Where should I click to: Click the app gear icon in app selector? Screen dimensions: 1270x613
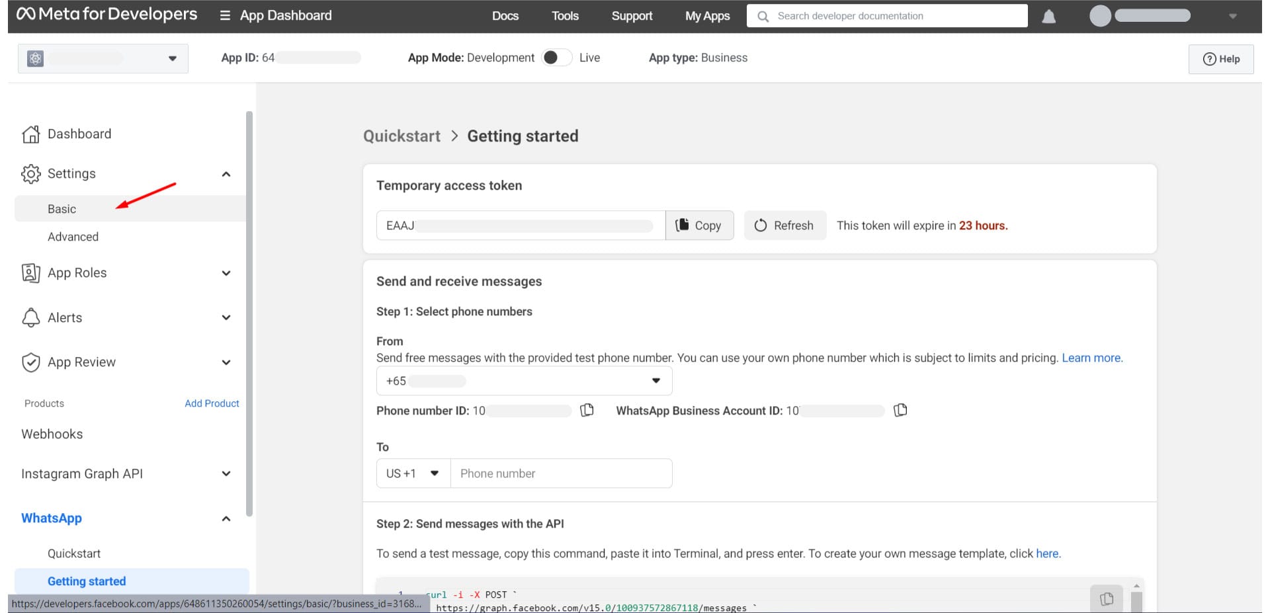[x=35, y=58]
